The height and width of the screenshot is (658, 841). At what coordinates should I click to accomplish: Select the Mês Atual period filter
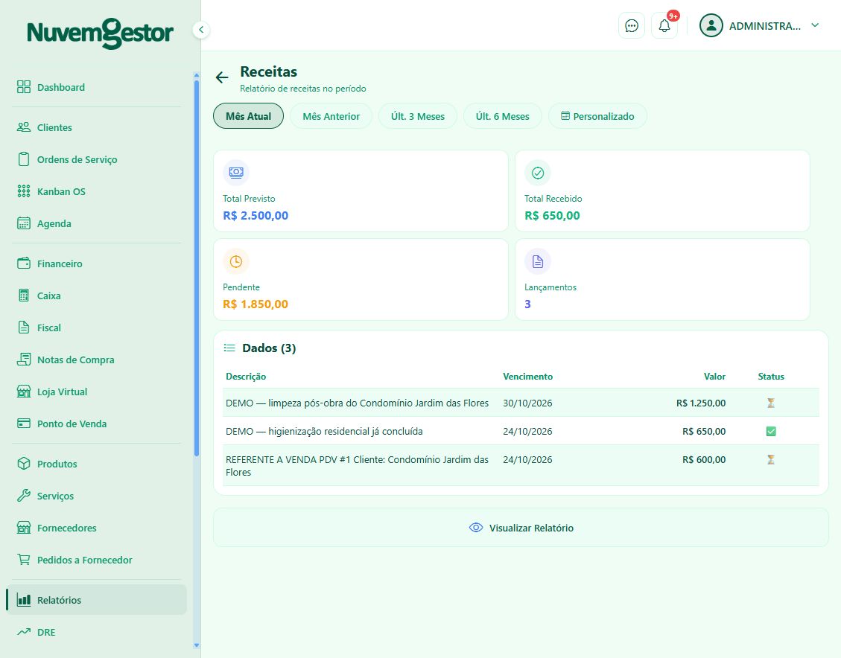click(248, 116)
